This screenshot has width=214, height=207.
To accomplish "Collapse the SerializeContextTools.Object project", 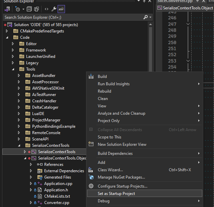I will click(x=25, y=158).
